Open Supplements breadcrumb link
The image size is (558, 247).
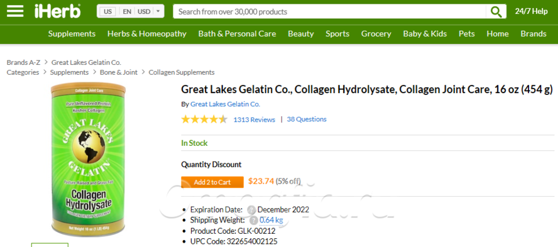(69, 72)
